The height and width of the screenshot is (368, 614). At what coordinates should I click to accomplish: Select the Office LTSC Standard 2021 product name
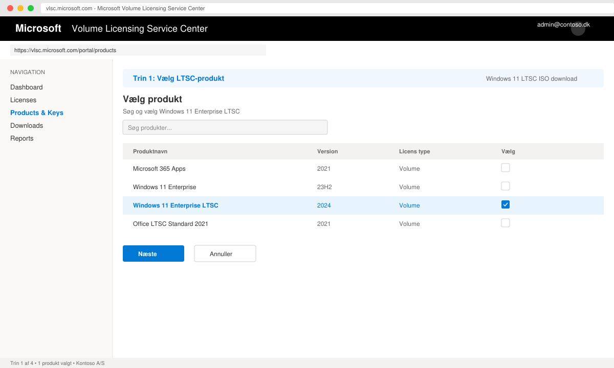170,224
